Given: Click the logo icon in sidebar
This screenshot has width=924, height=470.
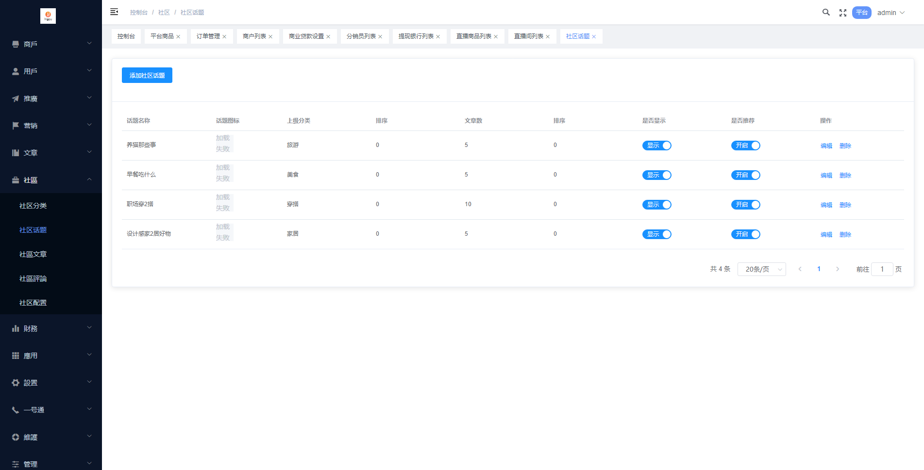Looking at the screenshot, I should coord(48,16).
